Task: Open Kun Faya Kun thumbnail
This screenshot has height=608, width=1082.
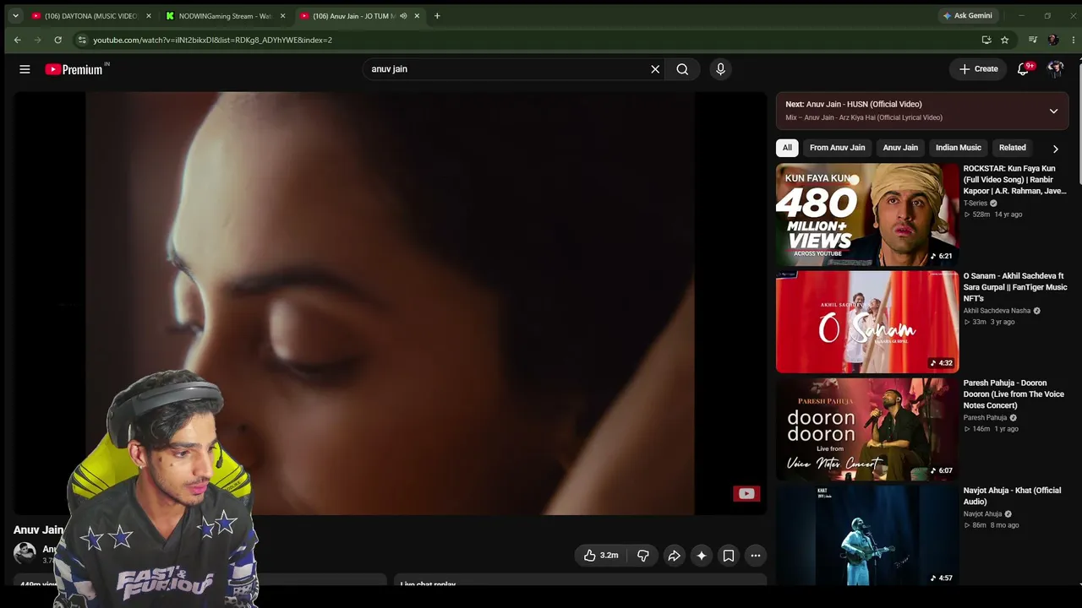Action: tap(867, 214)
